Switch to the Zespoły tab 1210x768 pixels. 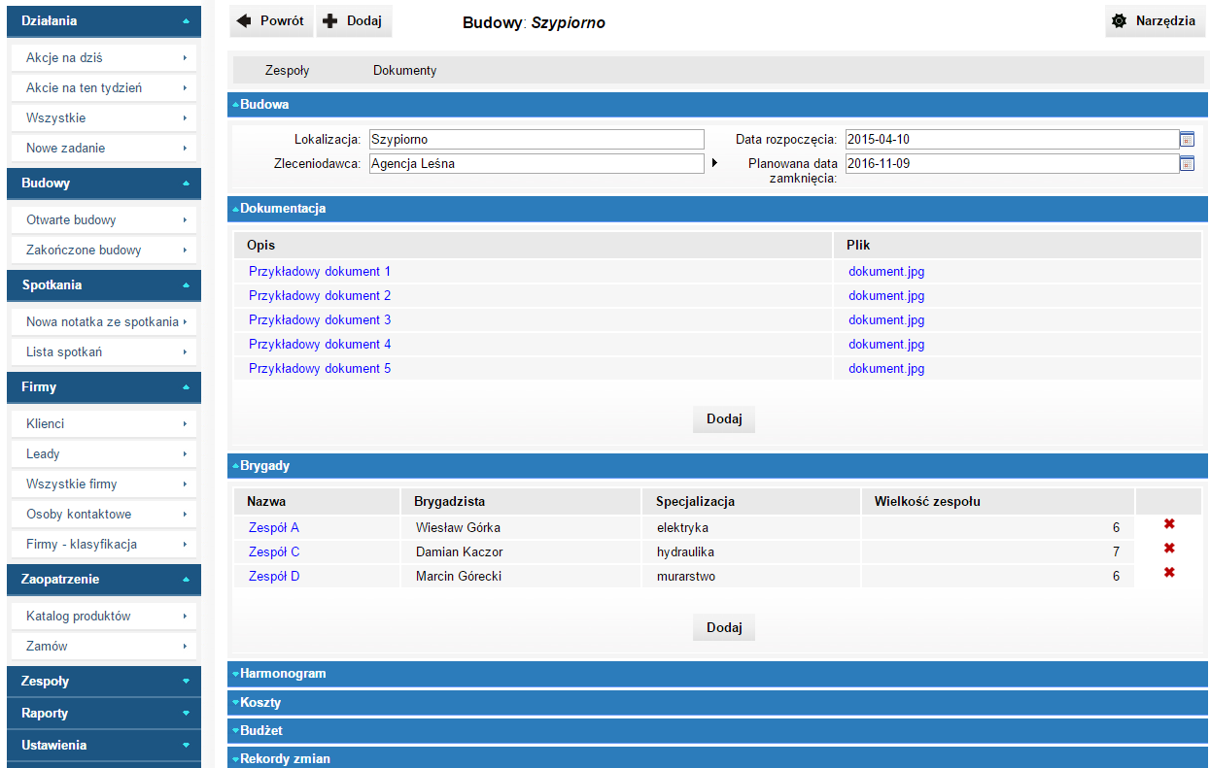[287, 70]
